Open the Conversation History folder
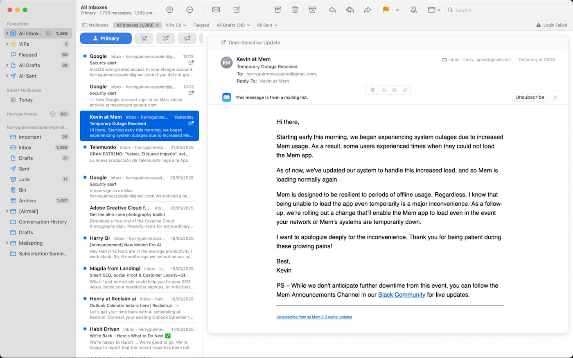 38,222
